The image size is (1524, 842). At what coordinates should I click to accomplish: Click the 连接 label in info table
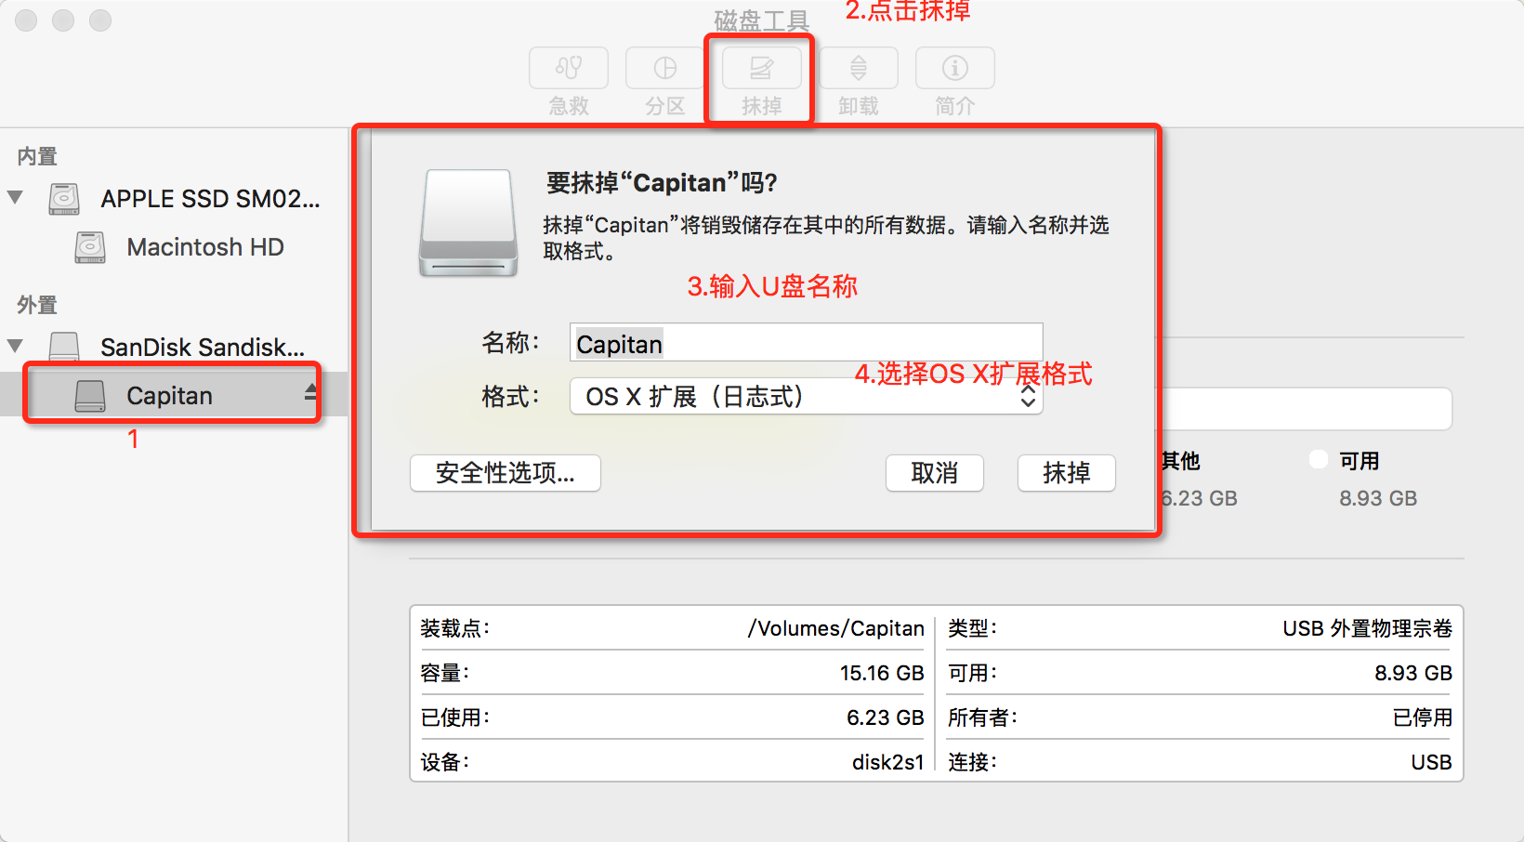pos(972,762)
